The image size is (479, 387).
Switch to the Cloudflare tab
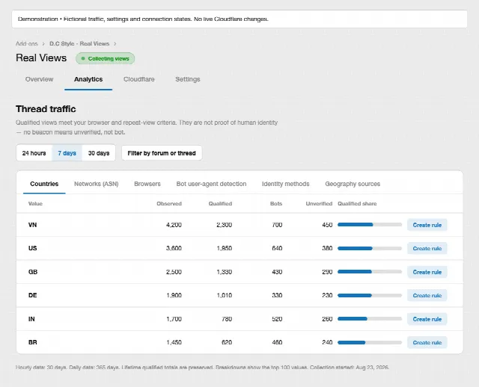tap(138, 79)
